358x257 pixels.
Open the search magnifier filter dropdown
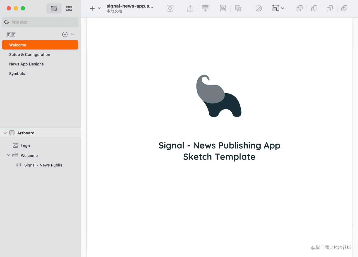click(x=7, y=22)
